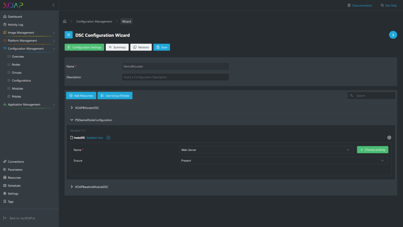Open the Ensure dropdown showing Present
This screenshot has width=403, height=227.
283,161
